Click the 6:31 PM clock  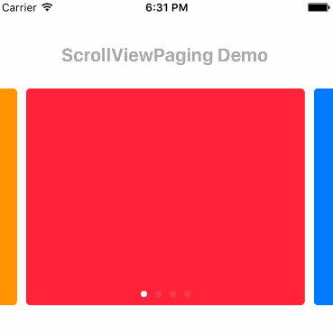coord(167,7)
